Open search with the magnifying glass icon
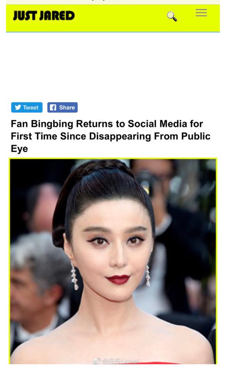The height and width of the screenshot is (367, 232). coord(172,16)
